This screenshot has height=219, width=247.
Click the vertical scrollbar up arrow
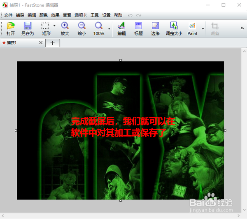coord(244,51)
